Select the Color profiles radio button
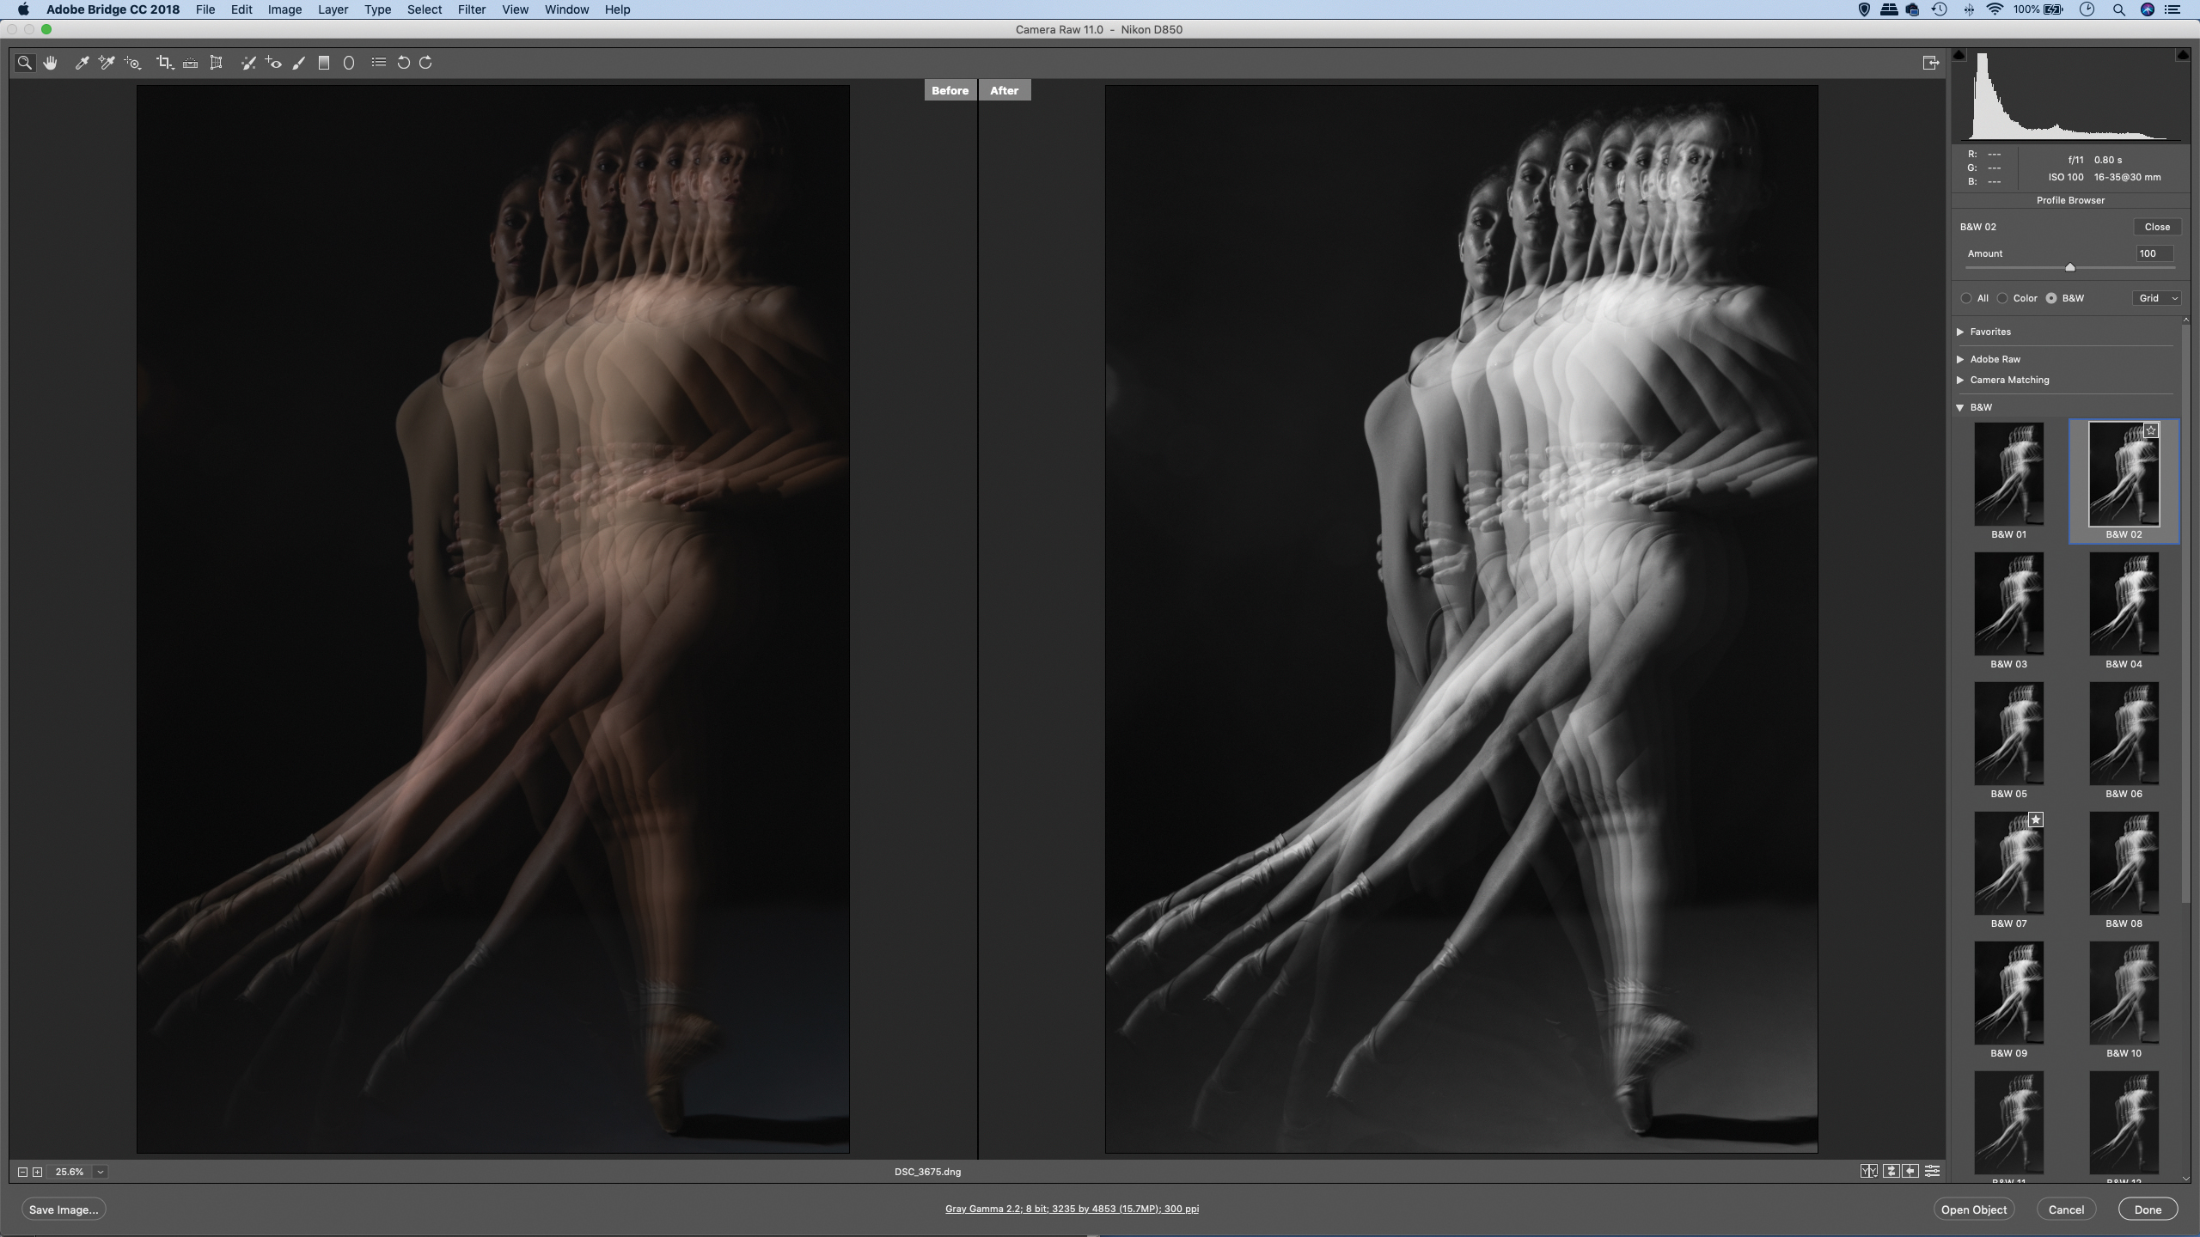Screen dimensions: 2200x1237 coord(2002,298)
